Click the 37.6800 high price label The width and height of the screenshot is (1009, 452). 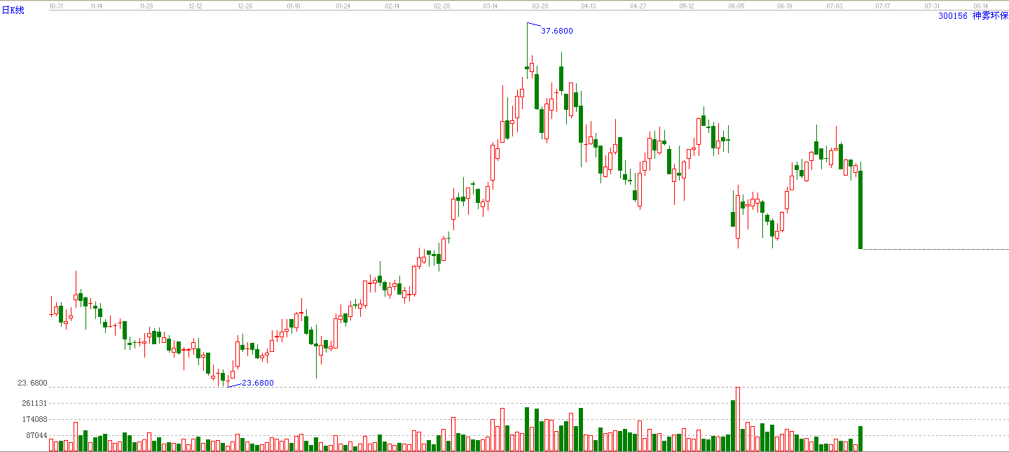click(557, 31)
